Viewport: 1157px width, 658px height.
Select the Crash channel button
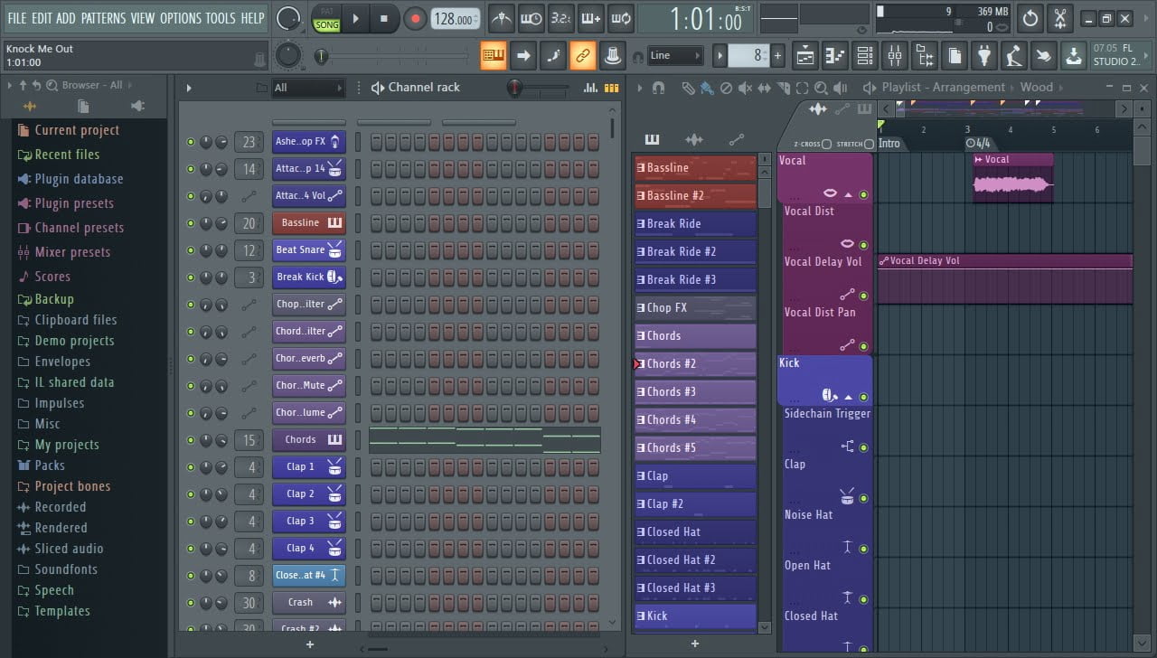pyautogui.click(x=308, y=602)
